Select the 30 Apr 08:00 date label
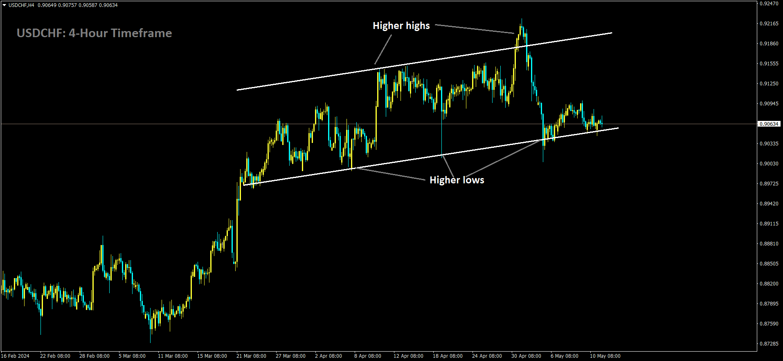 pos(526,356)
